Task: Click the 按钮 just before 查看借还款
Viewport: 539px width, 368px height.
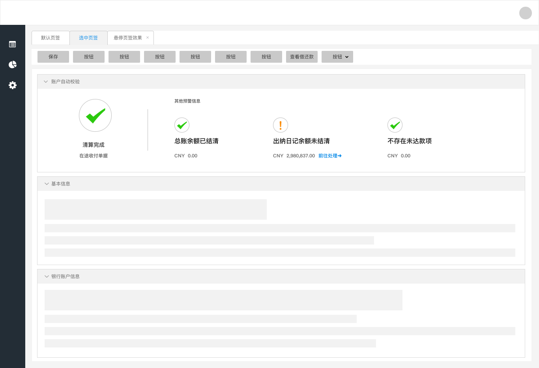Action: (266, 57)
